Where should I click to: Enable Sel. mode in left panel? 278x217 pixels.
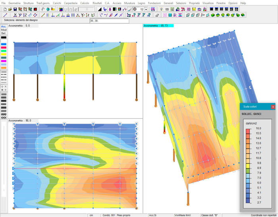point(4,33)
